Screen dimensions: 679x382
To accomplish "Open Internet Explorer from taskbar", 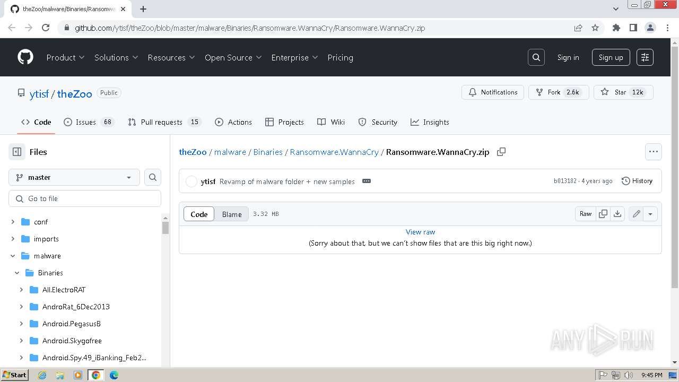I will tap(42, 375).
